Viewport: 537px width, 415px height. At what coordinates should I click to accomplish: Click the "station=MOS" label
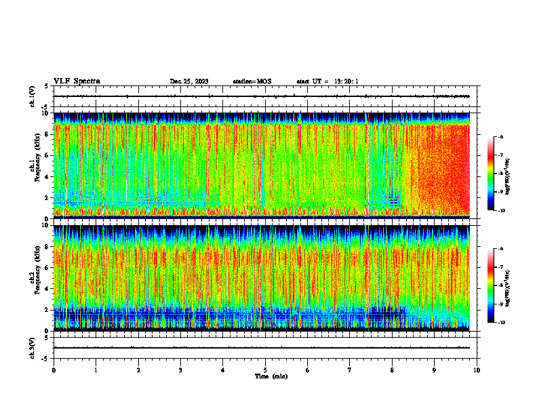coord(252,81)
